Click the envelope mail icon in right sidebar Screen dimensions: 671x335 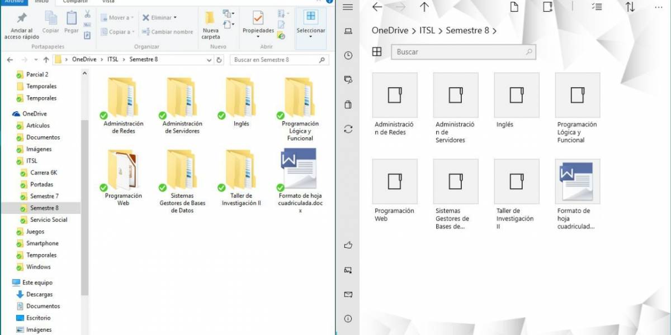pyautogui.click(x=348, y=294)
